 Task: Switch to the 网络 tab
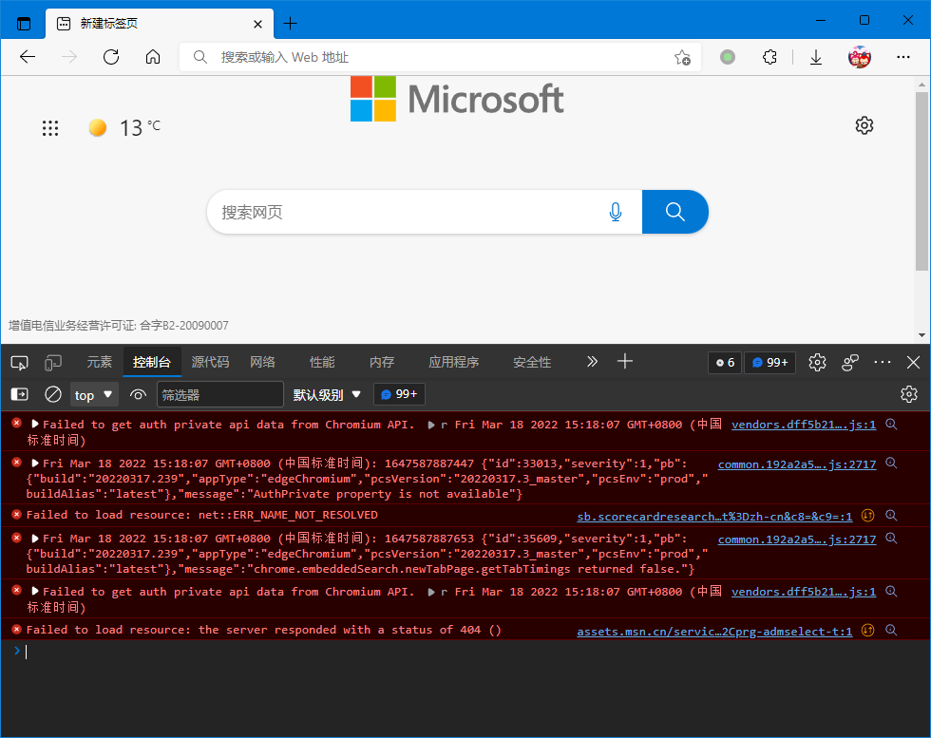pos(262,362)
